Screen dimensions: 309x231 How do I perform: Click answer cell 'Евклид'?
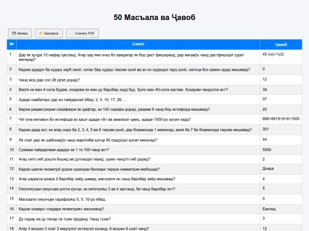point(281,209)
